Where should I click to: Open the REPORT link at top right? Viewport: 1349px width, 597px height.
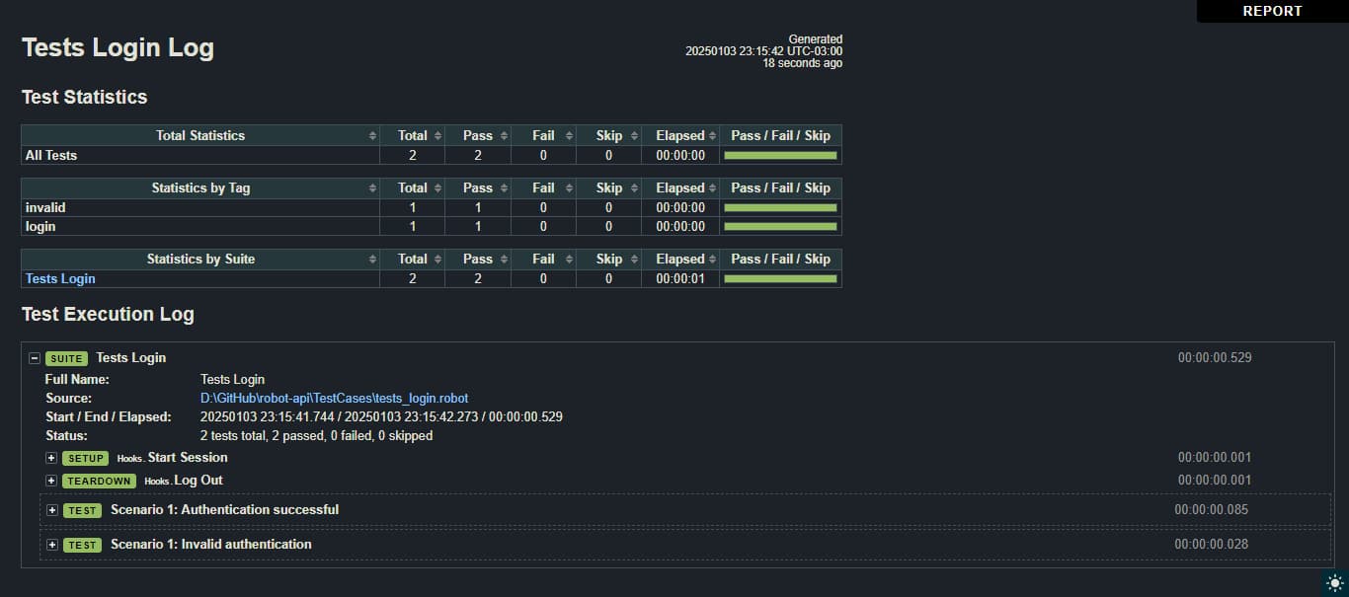[x=1272, y=11]
